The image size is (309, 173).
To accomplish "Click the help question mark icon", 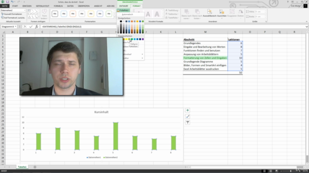I will pos(288,2).
